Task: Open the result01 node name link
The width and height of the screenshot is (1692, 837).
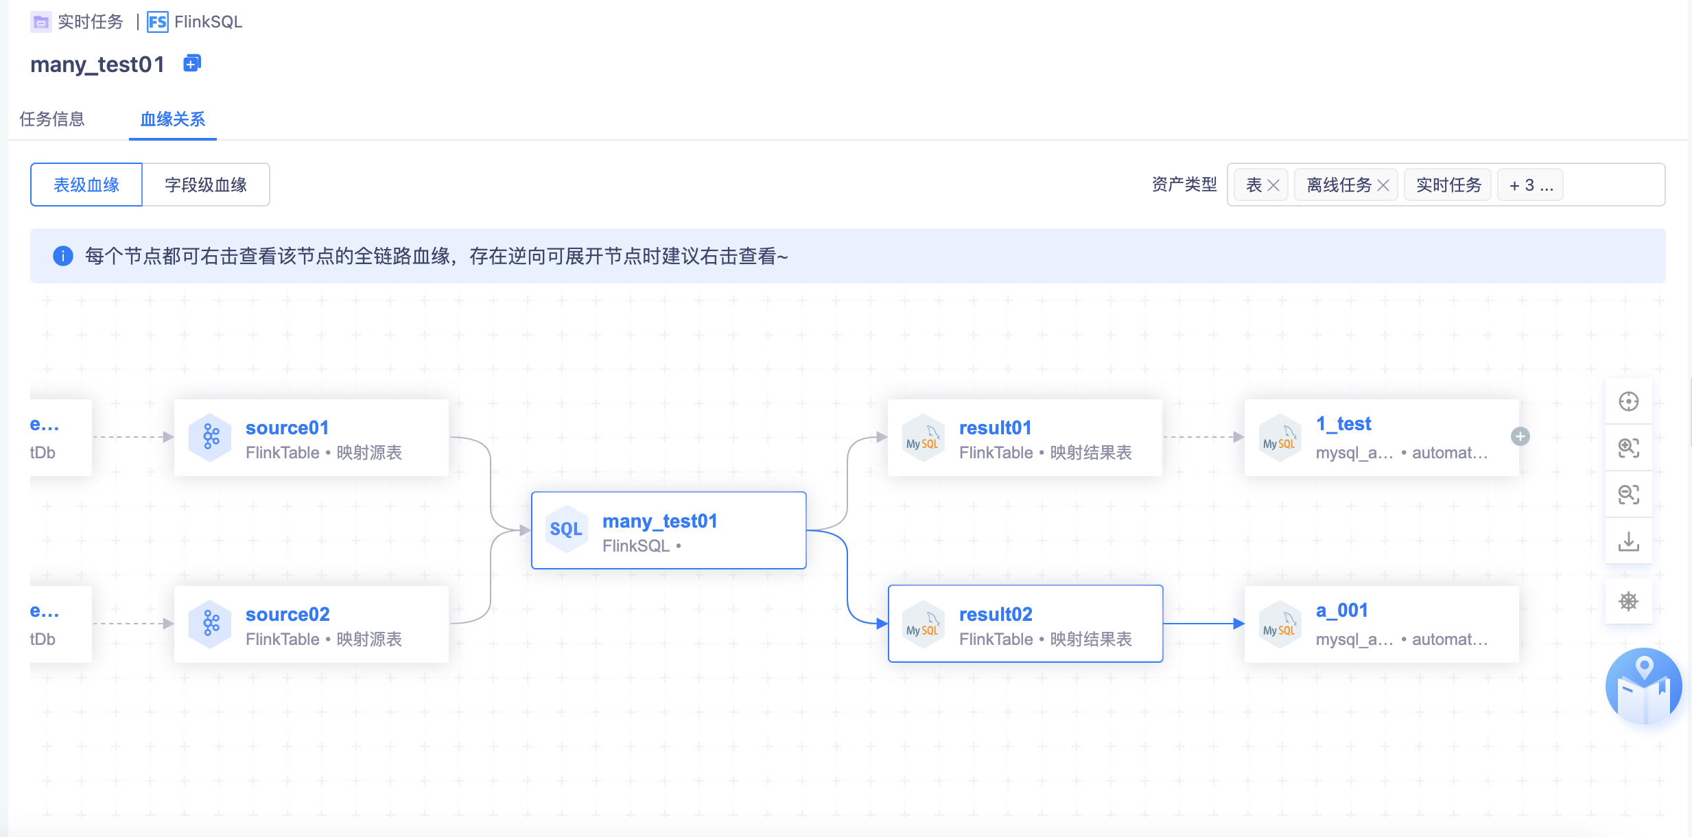Action: [x=995, y=427]
